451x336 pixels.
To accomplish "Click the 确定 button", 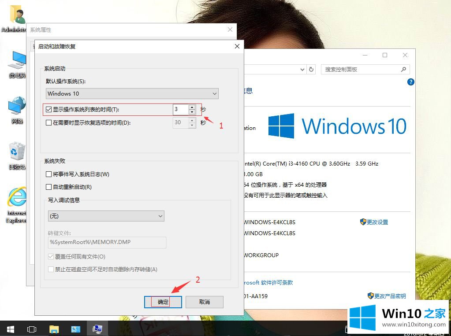I will click(163, 302).
